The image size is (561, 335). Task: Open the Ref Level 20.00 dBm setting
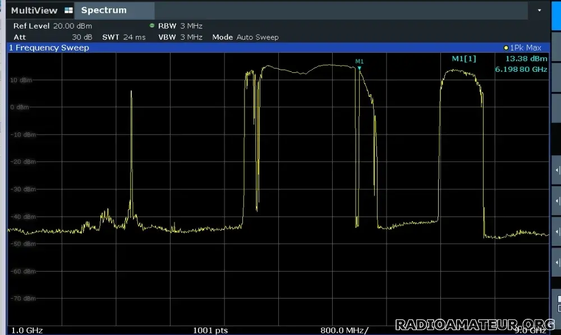(x=53, y=26)
